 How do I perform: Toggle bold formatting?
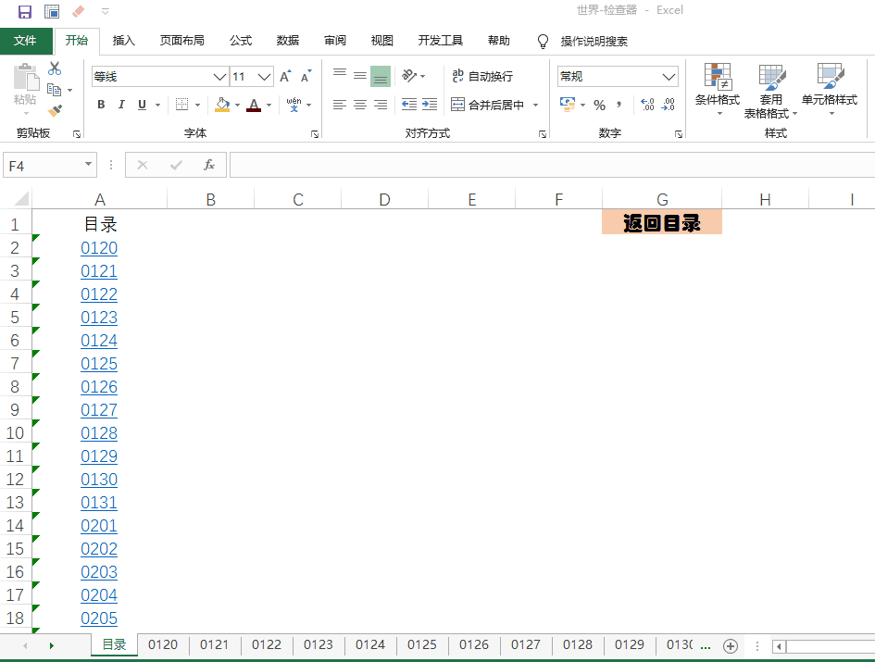click(101, 106)
